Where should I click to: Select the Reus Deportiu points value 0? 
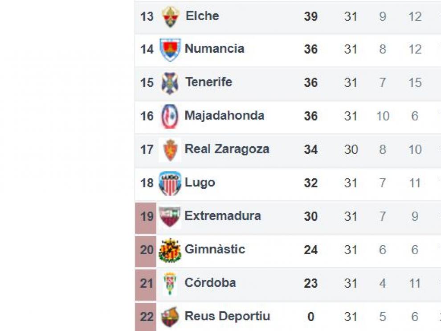(311, 317)
